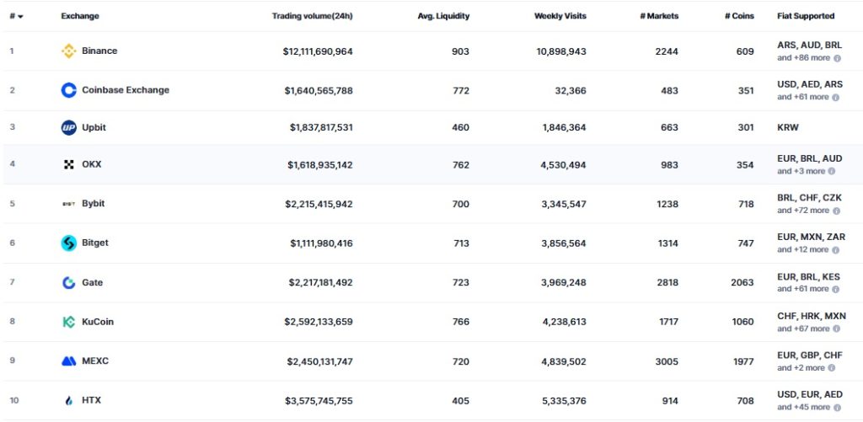Click Binance liquidity score 903
Image resolution: width=863 pixels, height=422 pixels.
460,51
